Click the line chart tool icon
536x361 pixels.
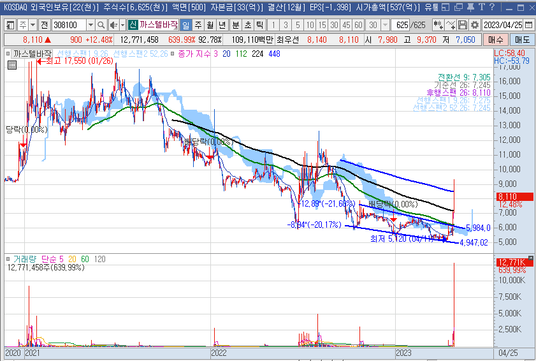451,25
